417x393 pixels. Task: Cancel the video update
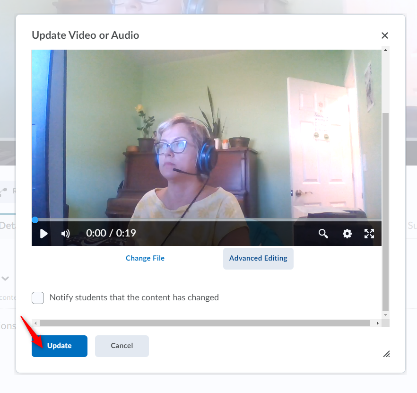coord(122,346)
